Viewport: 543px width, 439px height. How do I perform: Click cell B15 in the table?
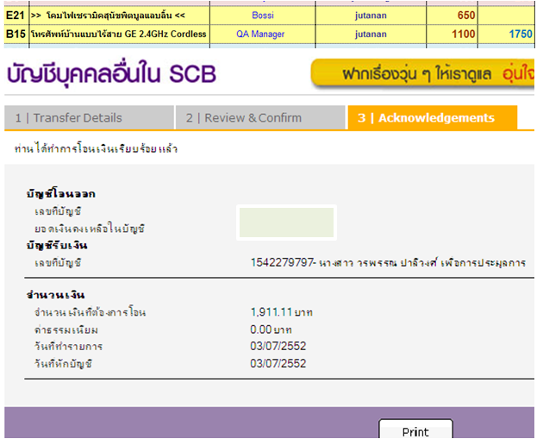point(16,34)
